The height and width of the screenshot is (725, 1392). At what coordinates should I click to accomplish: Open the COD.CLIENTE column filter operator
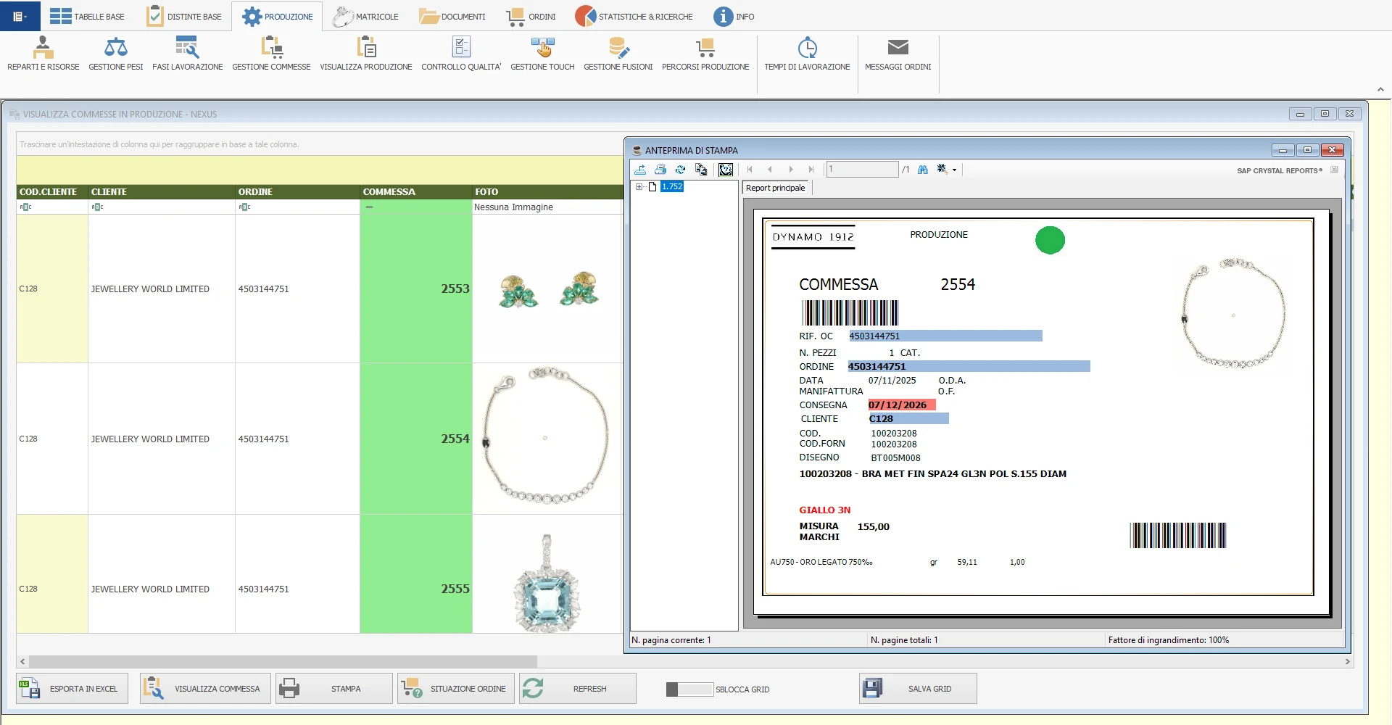25,207
